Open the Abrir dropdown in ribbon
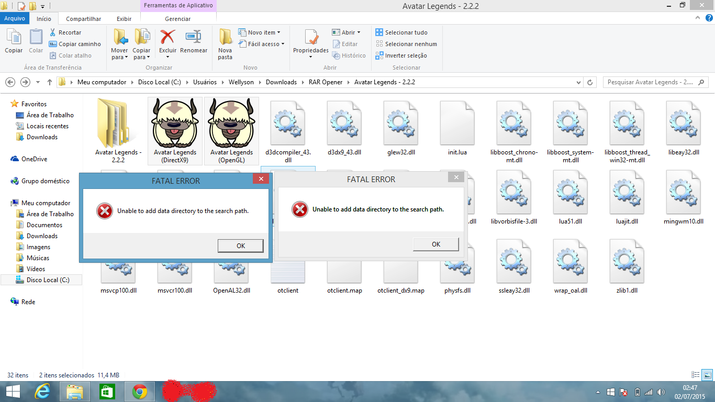The height and width of the screenshot is (402, 715). [x=346, y=32]
